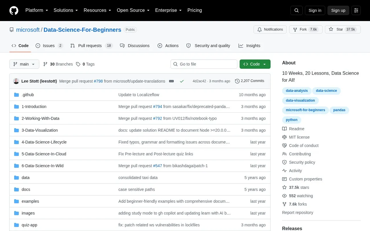Click the commit status check mark
Viewport: 370px width, 231px height.
(x=182, y=81)
